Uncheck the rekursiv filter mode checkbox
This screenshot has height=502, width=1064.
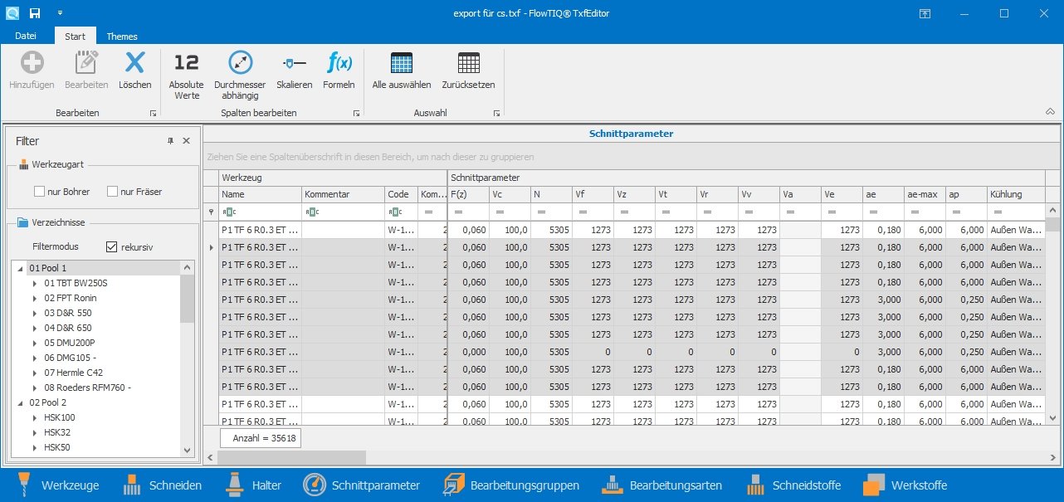(x=112, y=246)
